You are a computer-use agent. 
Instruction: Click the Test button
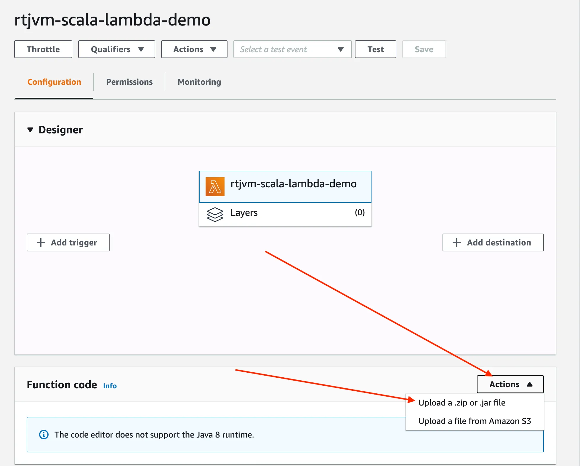(x=375, y=49)
